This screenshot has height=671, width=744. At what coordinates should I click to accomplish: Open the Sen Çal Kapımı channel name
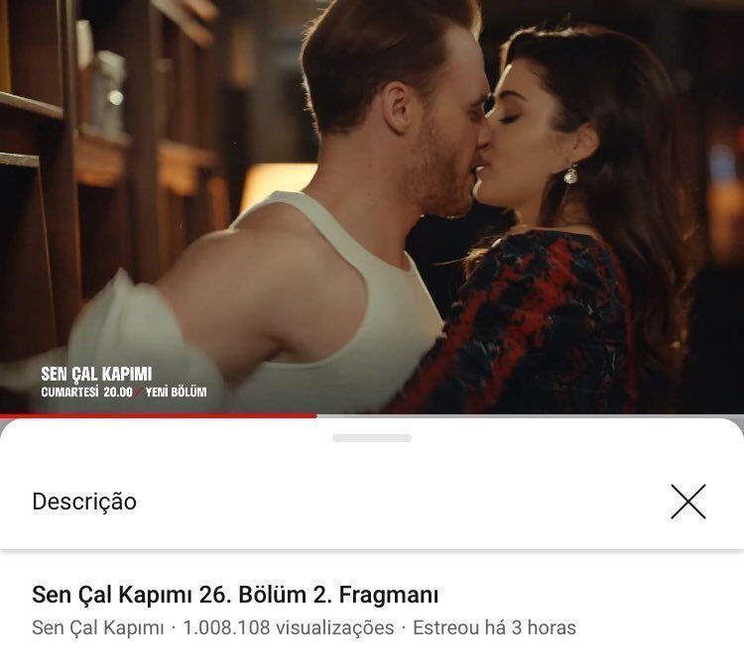point(98,627)
